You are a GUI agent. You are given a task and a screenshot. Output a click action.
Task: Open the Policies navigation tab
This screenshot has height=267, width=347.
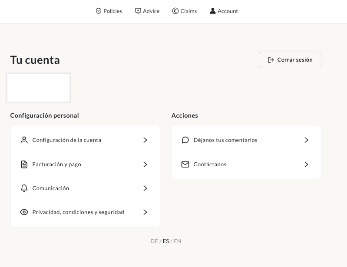[112, 11]
